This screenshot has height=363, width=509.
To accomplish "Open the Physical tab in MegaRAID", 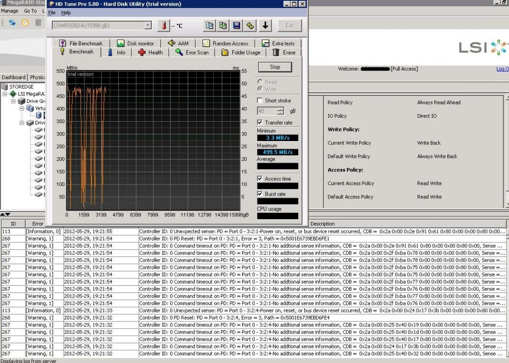I will [37, 77].
